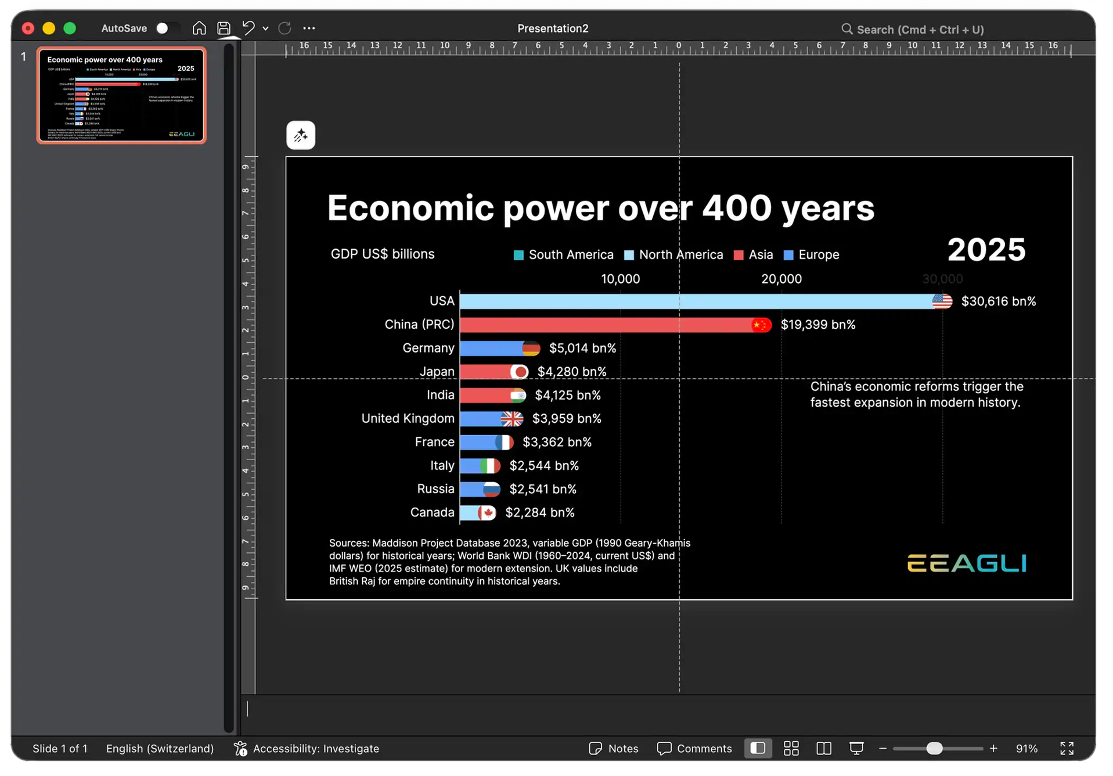This screenshot has width=1113, height=776.
Task: Open the Home icon in title bar
Action: [x=199, y=28]
